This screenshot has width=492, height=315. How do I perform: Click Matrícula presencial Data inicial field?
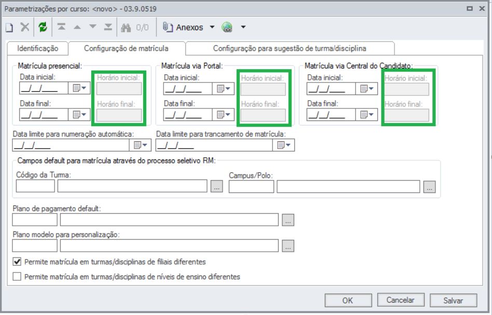pyautogui.click(x=44, y=88)
